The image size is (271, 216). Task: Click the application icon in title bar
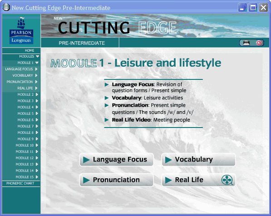coord(6,7)
